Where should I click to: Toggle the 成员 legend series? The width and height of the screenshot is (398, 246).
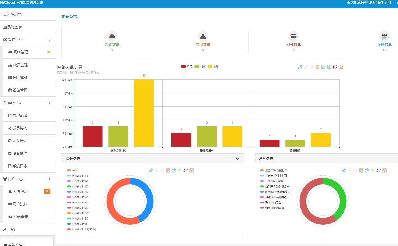coord(187,67)
